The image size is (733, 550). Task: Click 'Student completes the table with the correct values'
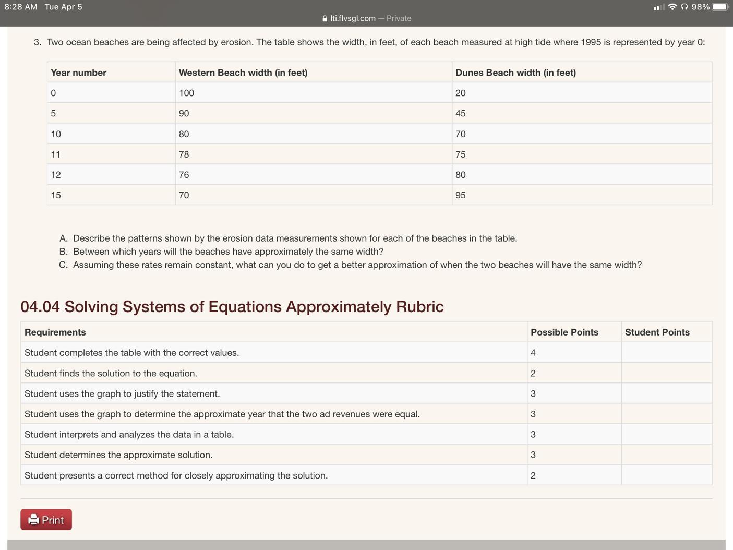tap(131, 353)
